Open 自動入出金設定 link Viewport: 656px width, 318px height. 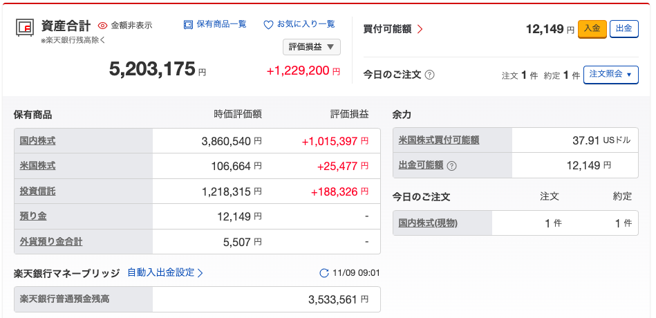(165, 273)
